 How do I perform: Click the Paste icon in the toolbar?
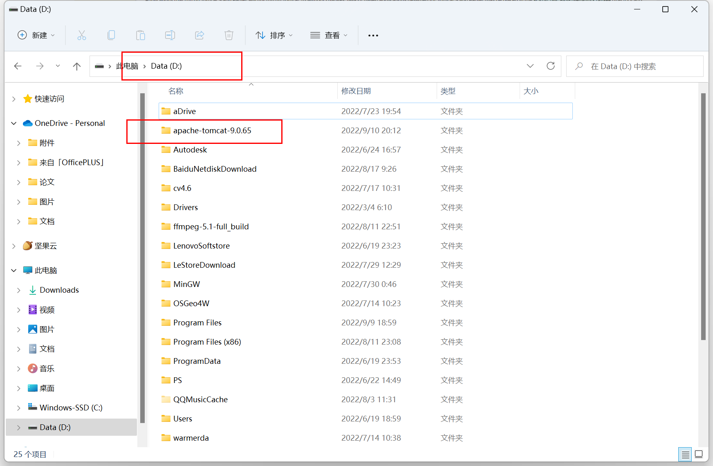[141, 35]
